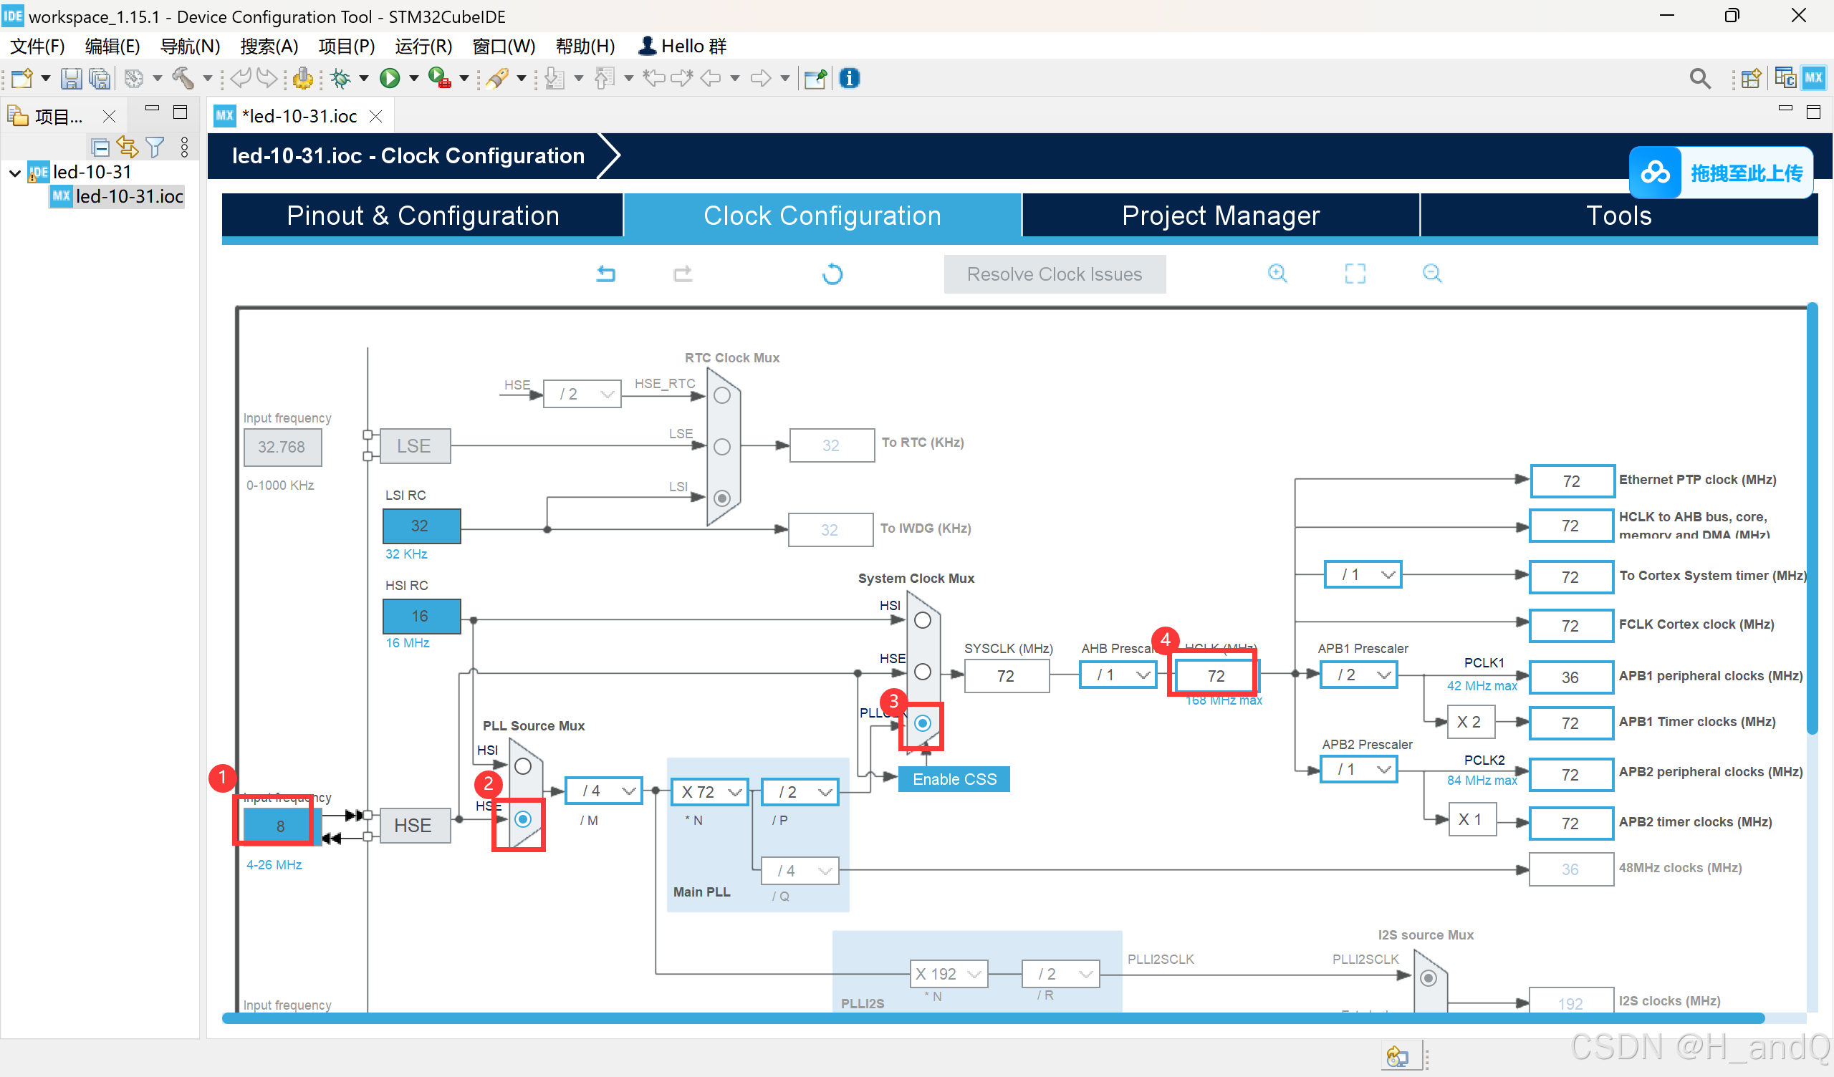Click the reset clock configuration refresh icon
Viewport: 1834px width, 1077px height.
click(x=832, y=274)
